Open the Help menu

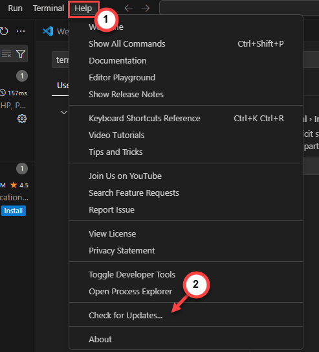tap(83, 8)
